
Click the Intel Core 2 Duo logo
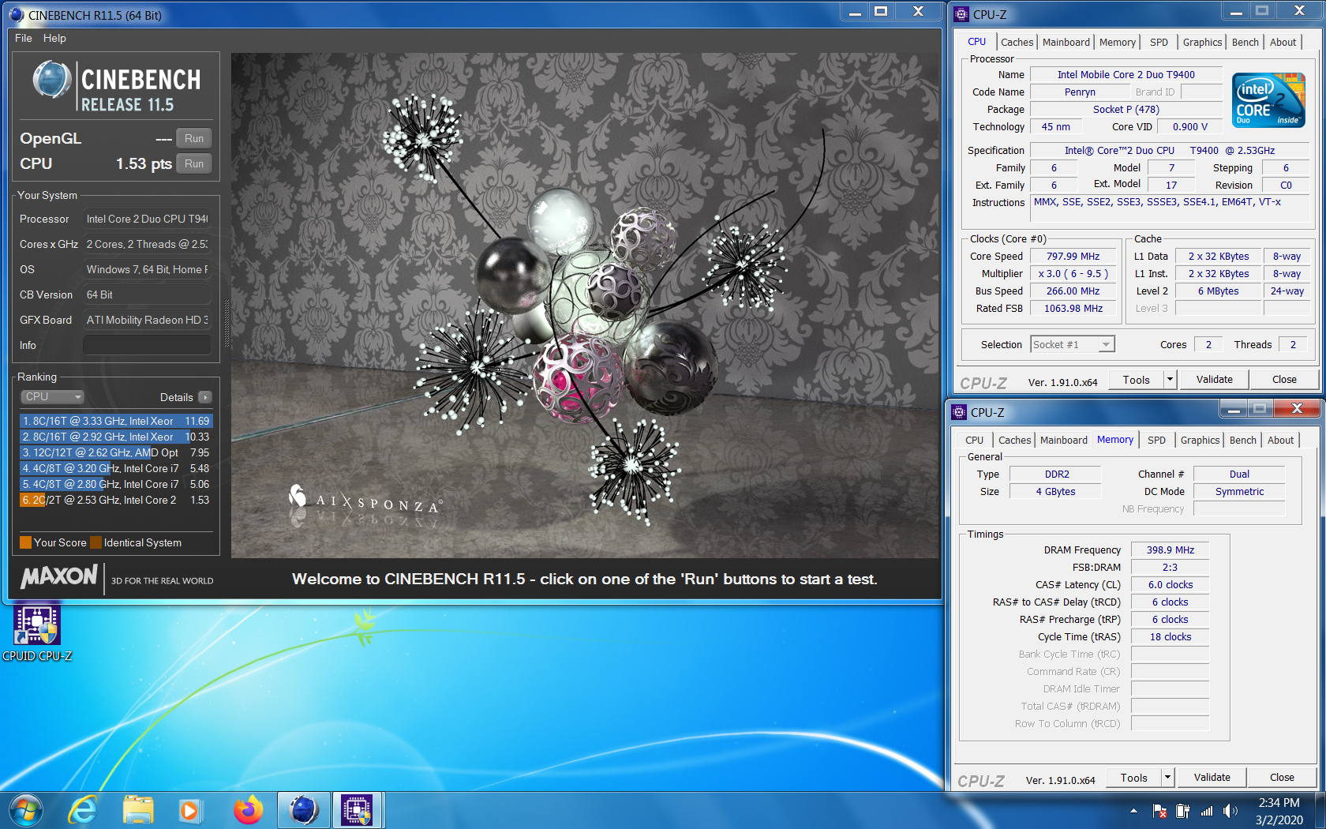click(1268, 99)
